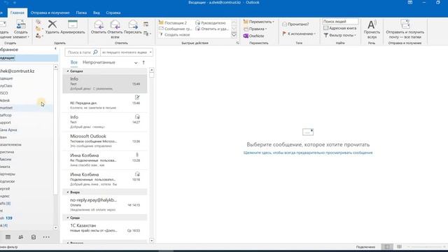Click the Прочитано? read/unread icon
This screenshot has height=252, width=448.
(284, 24)
